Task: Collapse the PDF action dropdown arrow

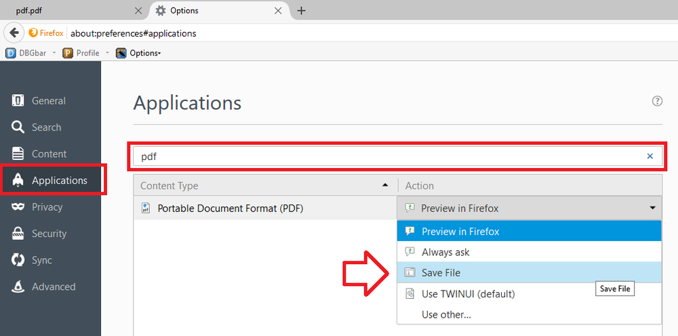Action: (652, 208)
